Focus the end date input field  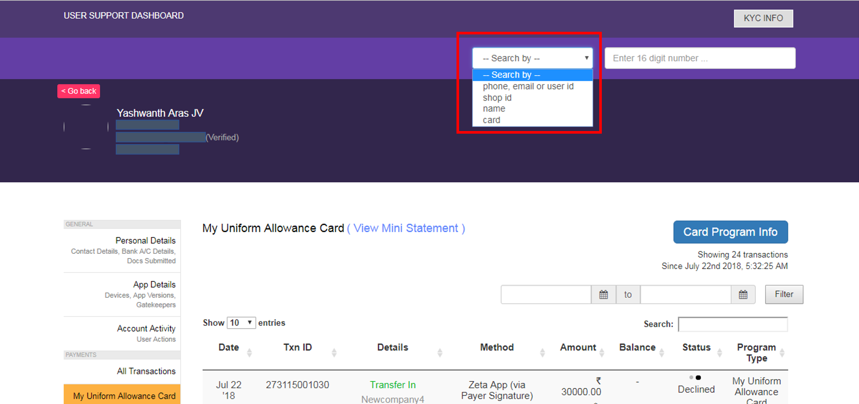[x=686, y=295]
